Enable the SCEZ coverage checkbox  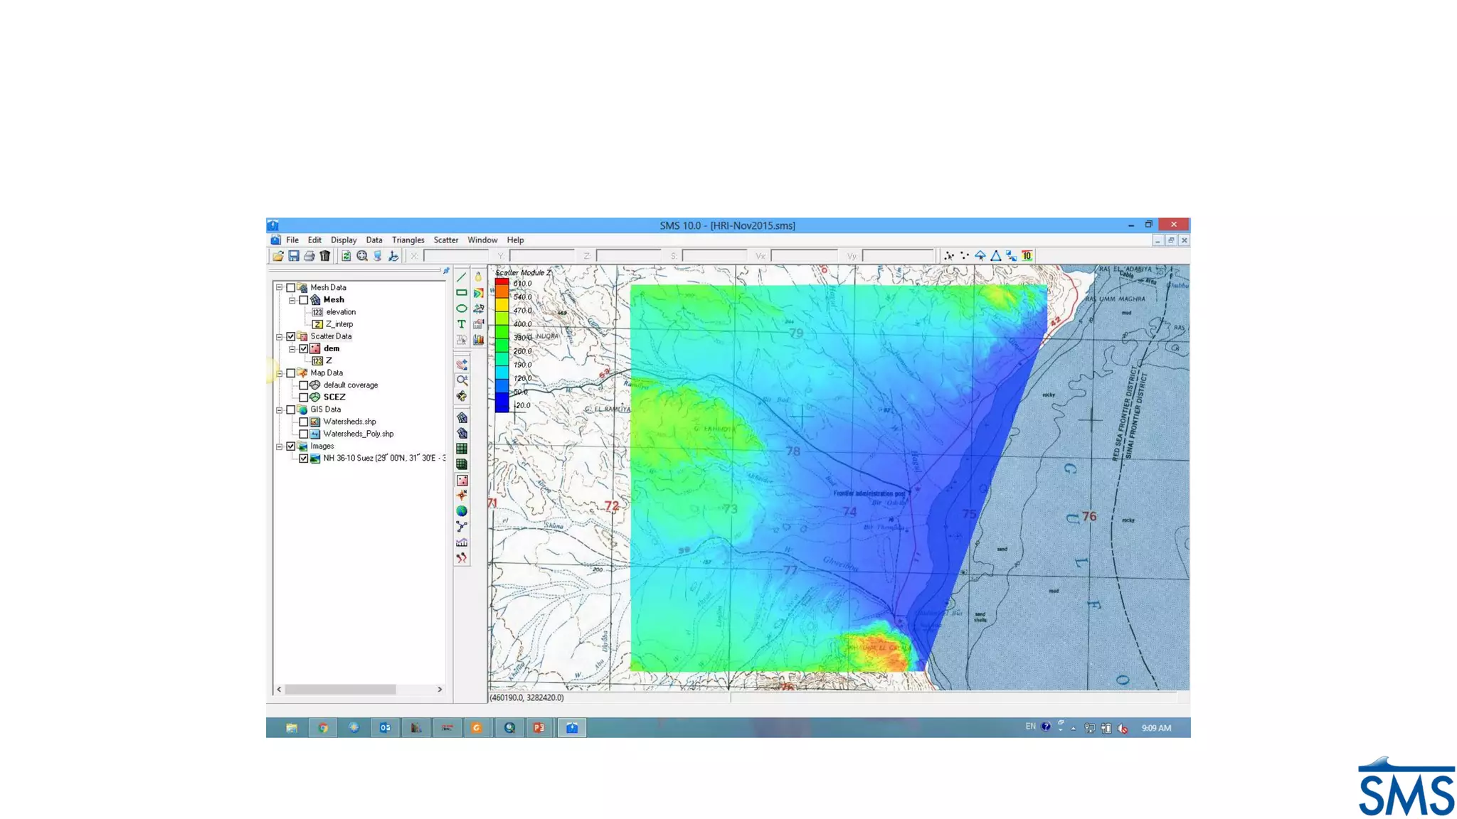tap(304, 397)
